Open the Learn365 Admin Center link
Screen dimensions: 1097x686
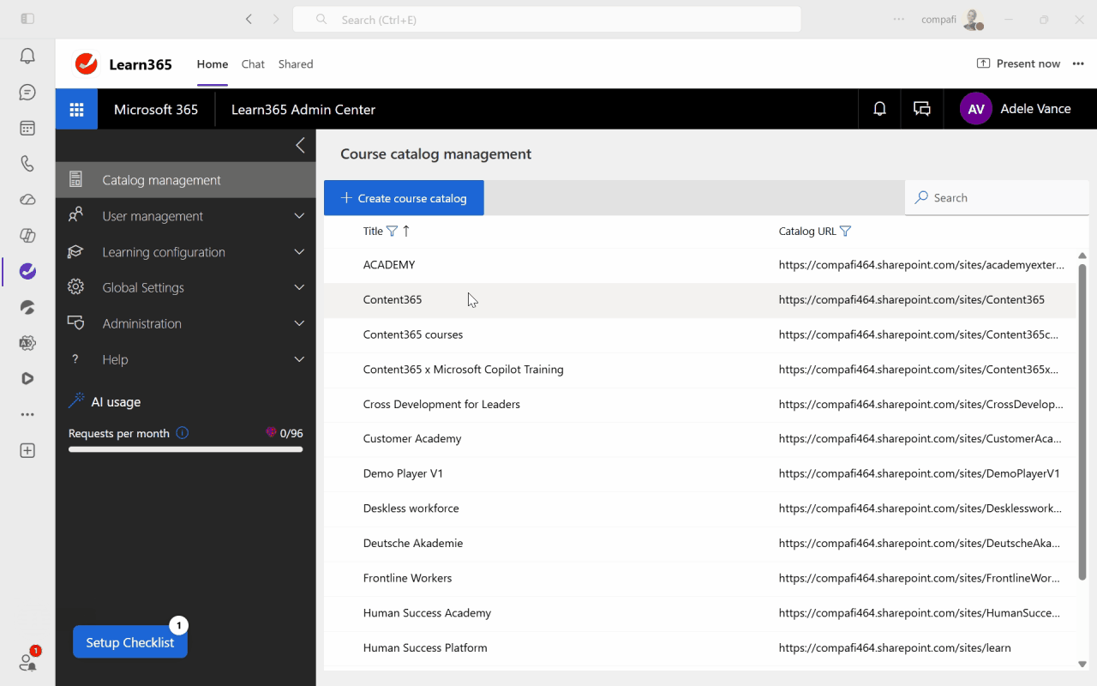(303, 109)
